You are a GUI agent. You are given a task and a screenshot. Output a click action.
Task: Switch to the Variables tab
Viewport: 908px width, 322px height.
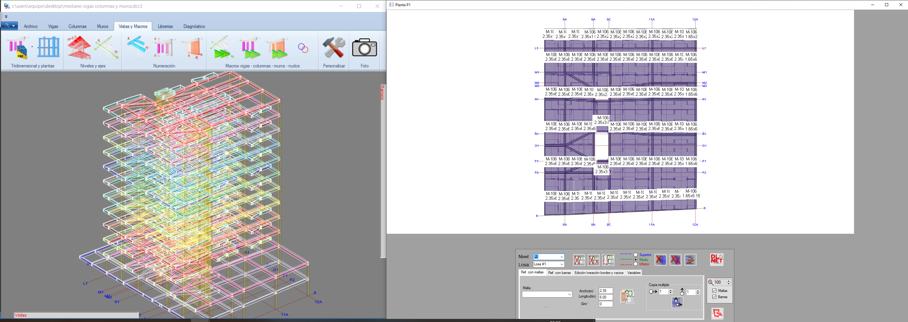[x=634, y=273]
